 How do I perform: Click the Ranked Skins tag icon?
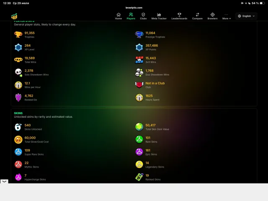point(139,177)
